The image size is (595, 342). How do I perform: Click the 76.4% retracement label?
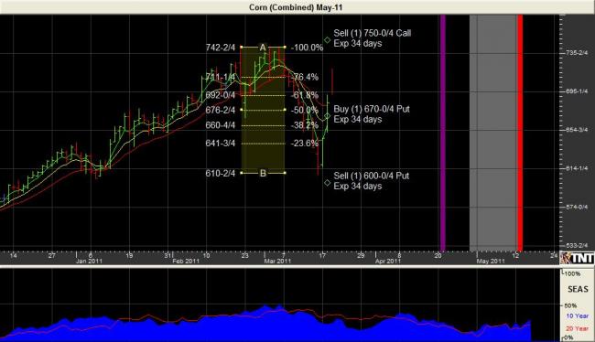coord(306,78)
